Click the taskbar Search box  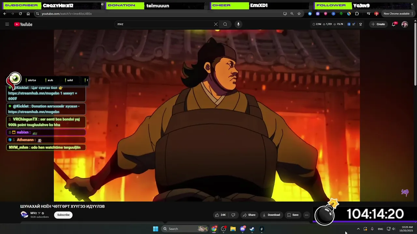[x=185, y=229]
